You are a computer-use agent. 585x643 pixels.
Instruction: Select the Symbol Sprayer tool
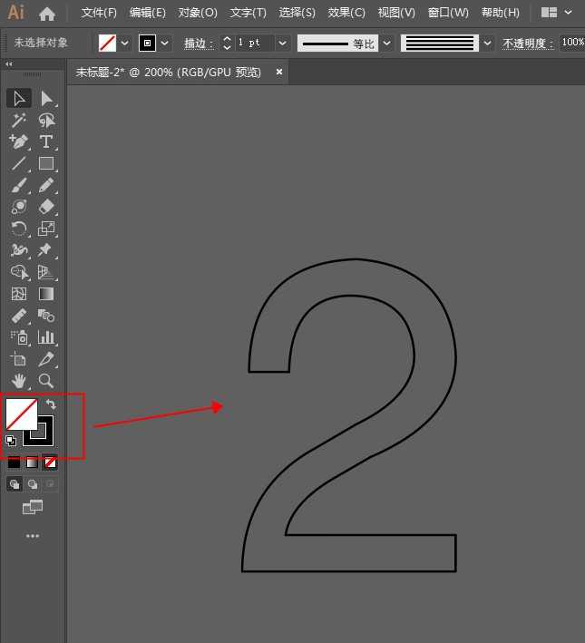pyautogui.click(x=18, y=337)
